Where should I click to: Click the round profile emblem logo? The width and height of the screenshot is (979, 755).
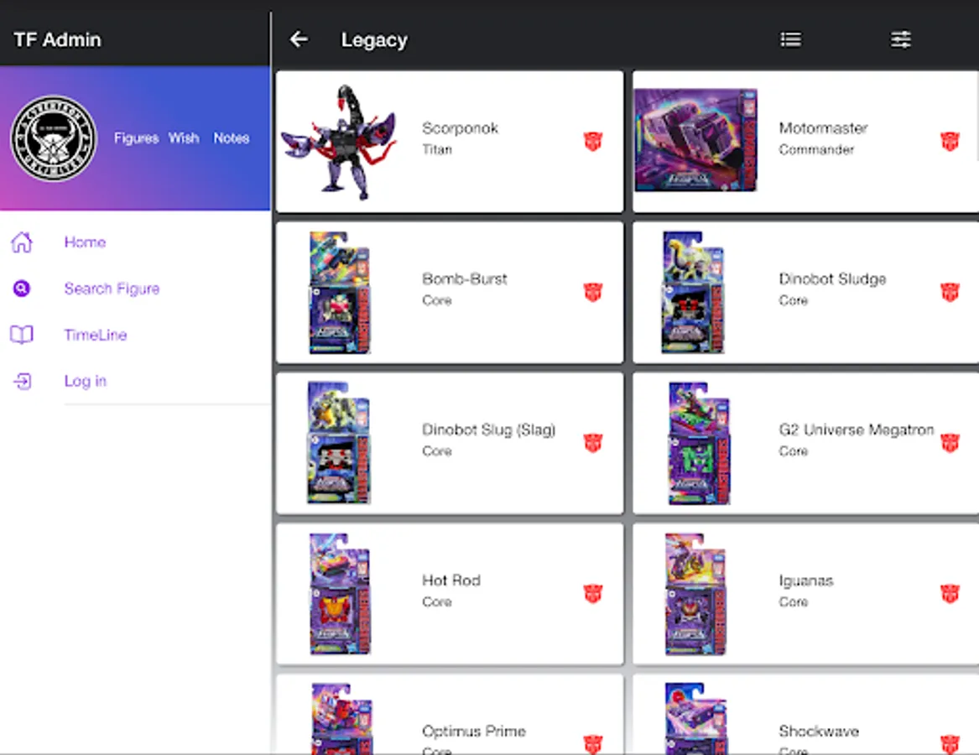[54, 138]
